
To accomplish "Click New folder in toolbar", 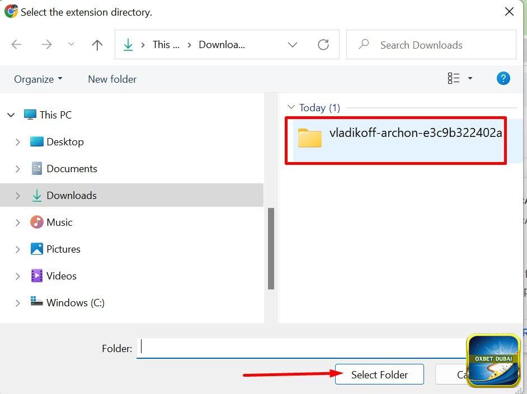I will pos(112,79).
